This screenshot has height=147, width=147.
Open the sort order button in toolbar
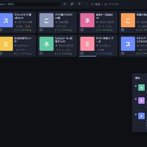[65, 4]
